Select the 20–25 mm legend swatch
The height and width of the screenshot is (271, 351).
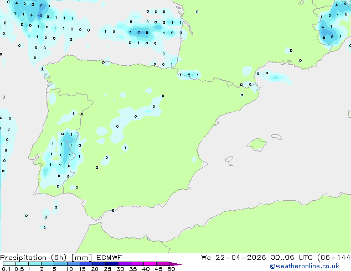(99, 264)
